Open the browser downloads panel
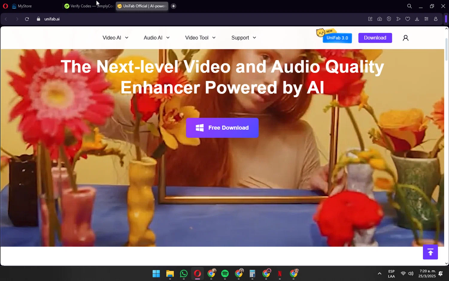The height and width of the screenshot is (281, 449). 417,19
